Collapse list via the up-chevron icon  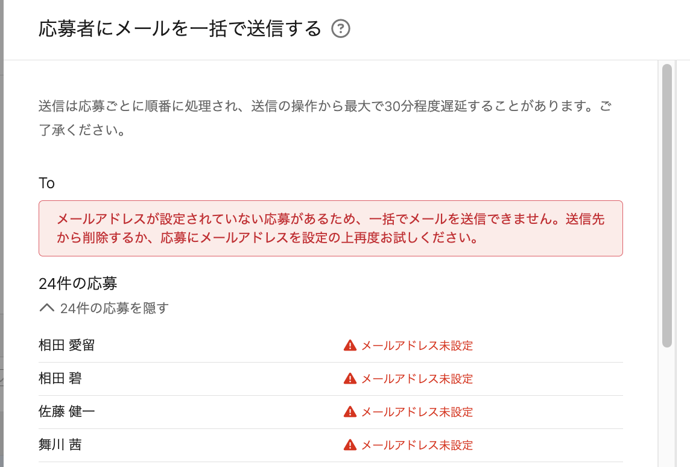click(x=46, y=308)
